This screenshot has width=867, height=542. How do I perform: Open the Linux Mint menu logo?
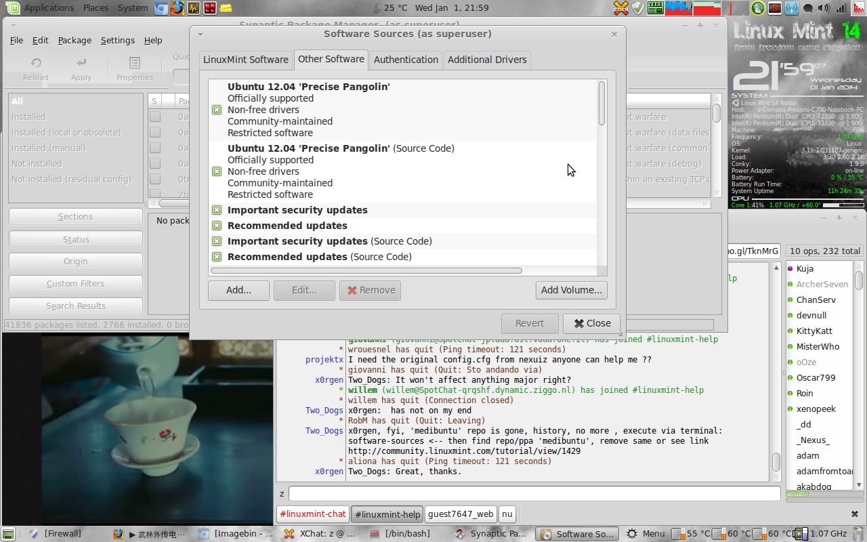click(12, 8)
